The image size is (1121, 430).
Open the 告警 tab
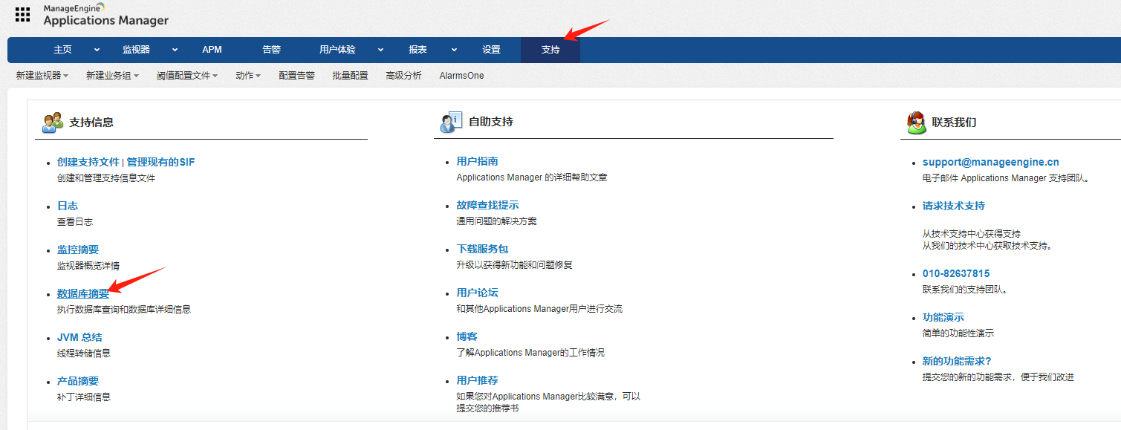click(271, 50)
